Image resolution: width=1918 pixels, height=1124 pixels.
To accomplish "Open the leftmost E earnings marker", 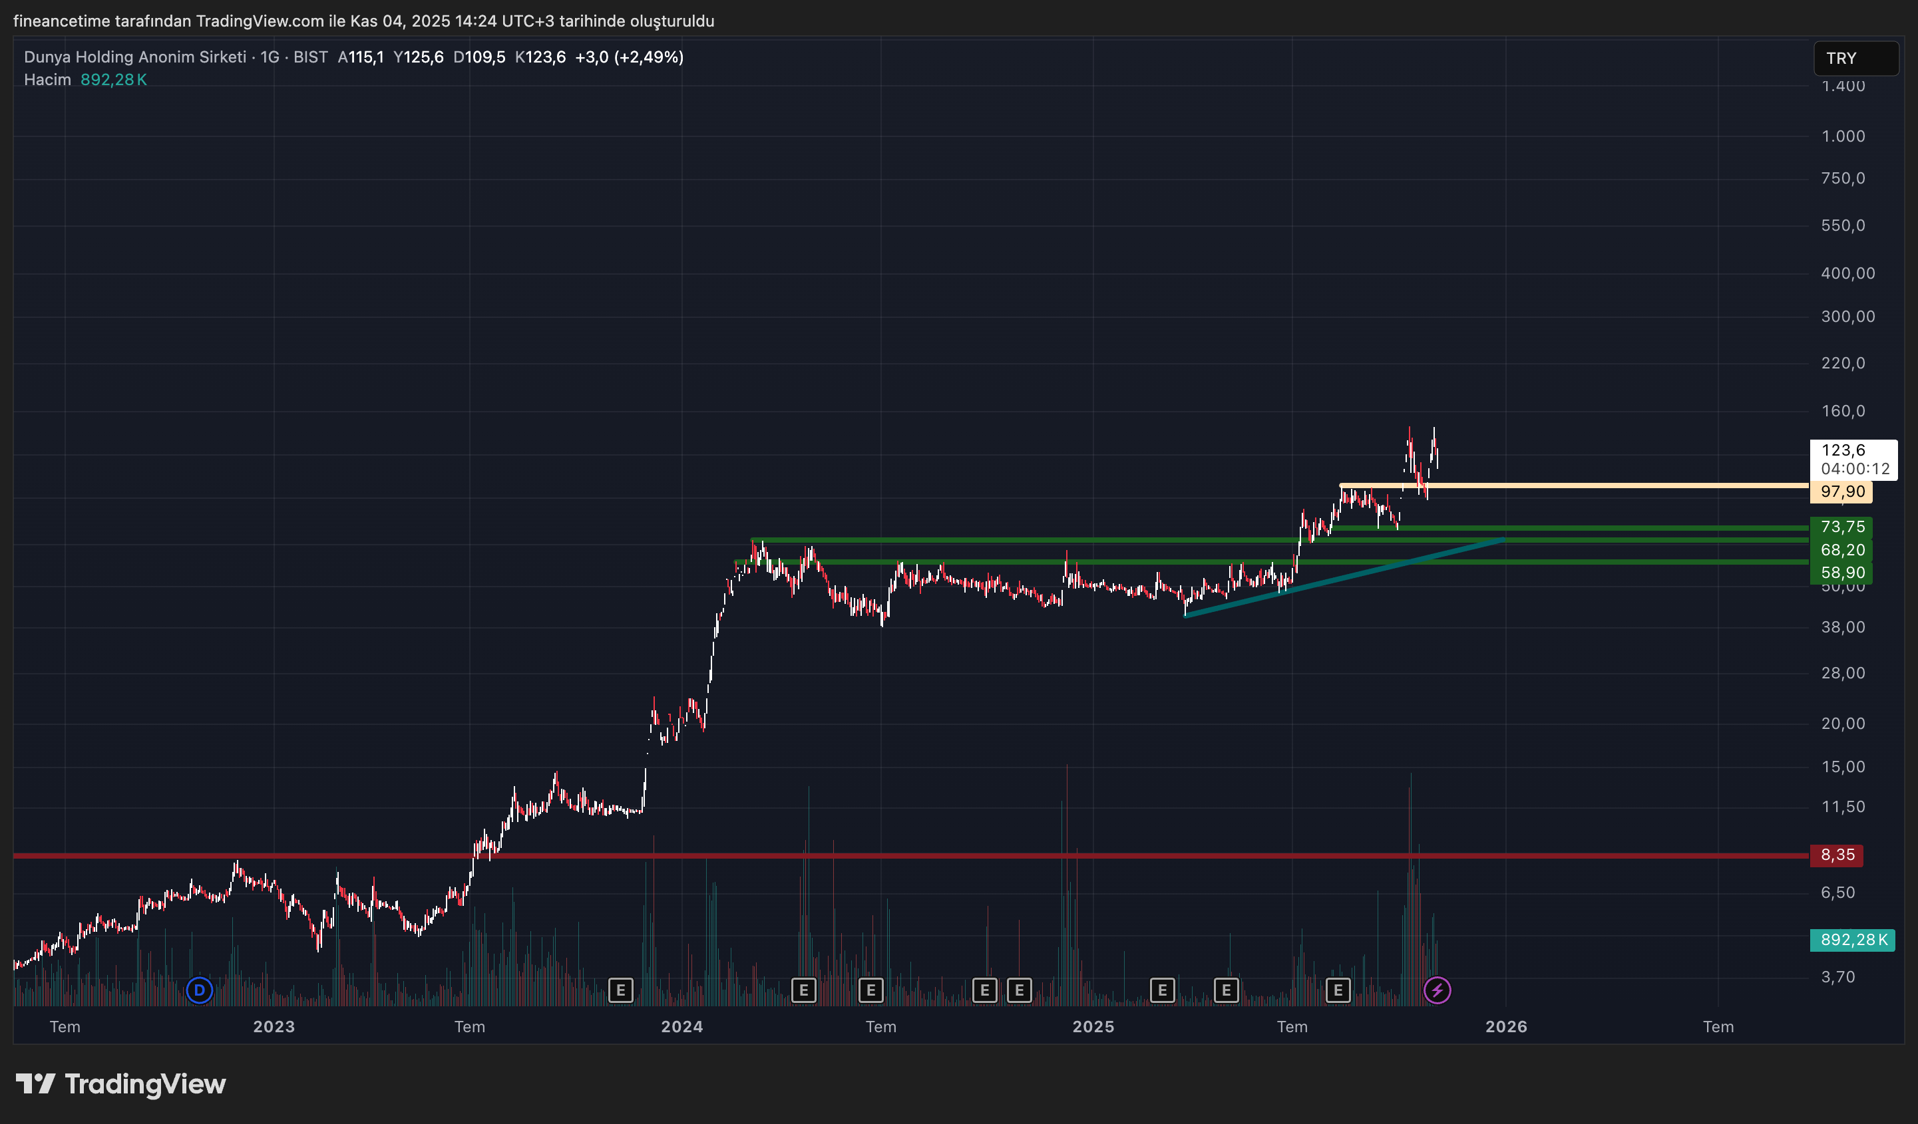I will point(620,990).
